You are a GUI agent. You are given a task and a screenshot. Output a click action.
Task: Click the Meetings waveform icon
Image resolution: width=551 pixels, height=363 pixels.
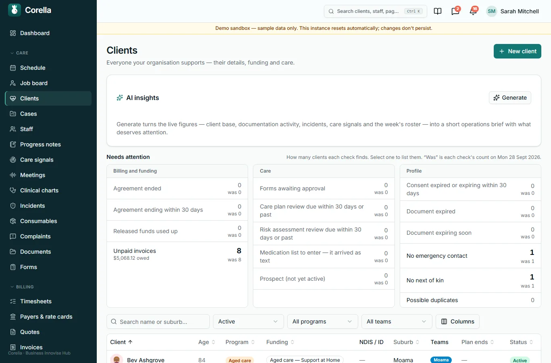(x=13, y=175)
